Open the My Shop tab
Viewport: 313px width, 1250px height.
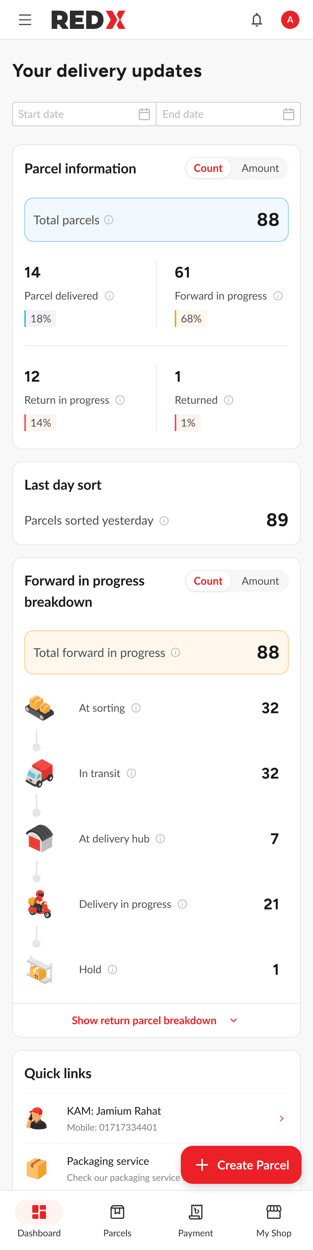click(x=274, y=1220)
